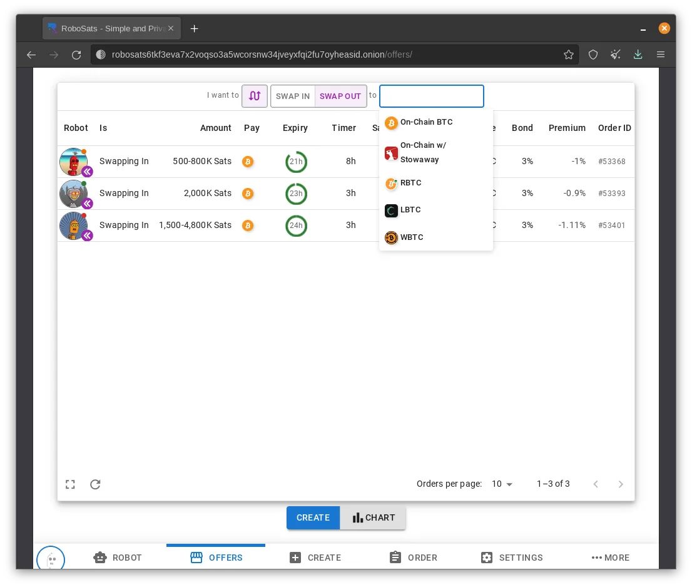The width and height of the screenshot is (692, 587).
Task: Open the browser hamburger menu
Action: (x=661, y=55)
